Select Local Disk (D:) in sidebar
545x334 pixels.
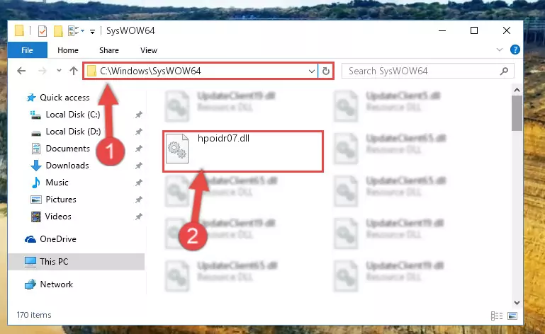click(73, 132)
